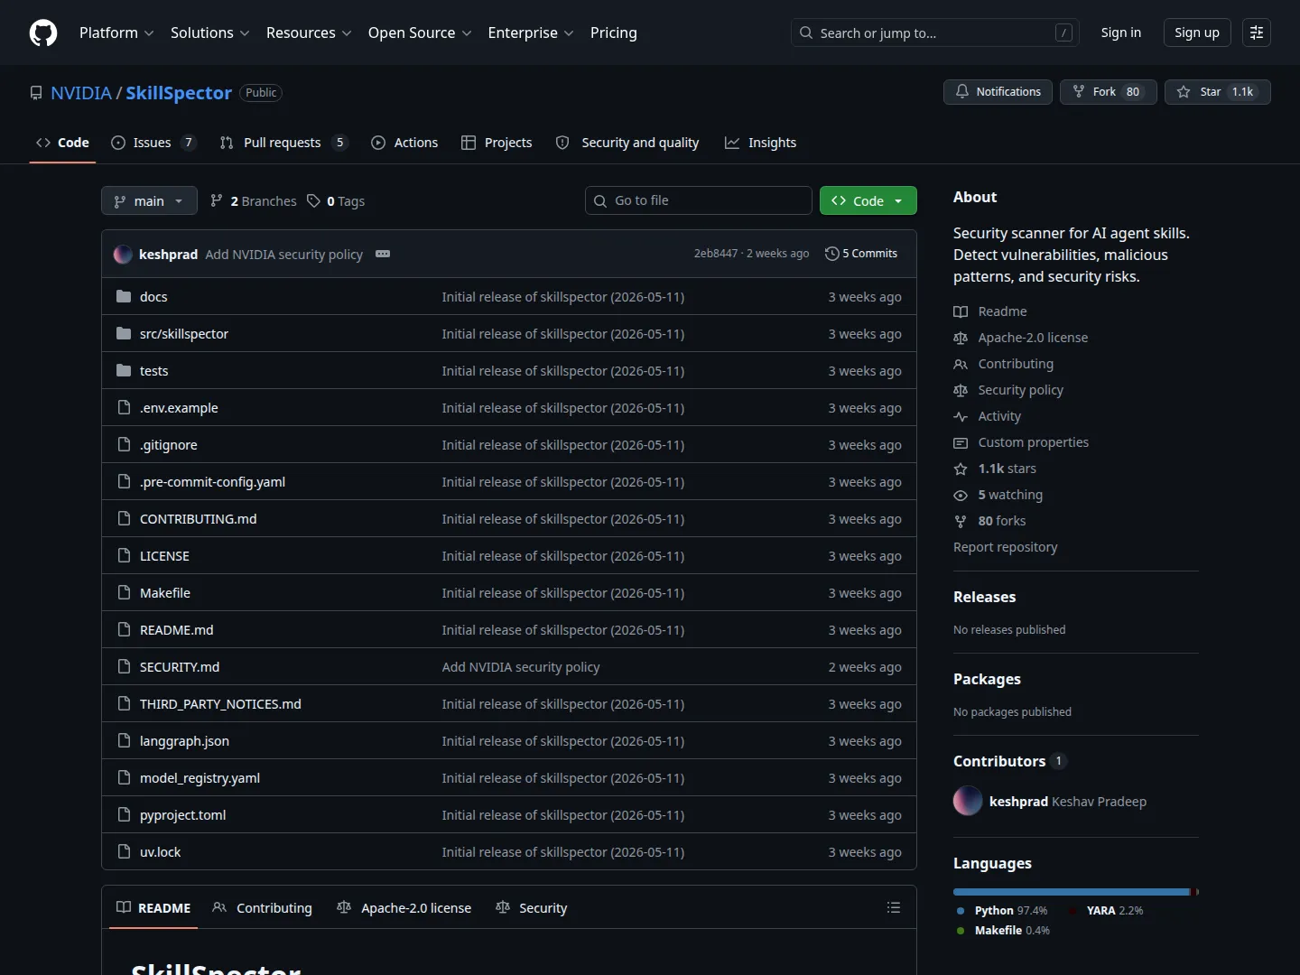
Task: Click the Custom properties icon
Action: 961,442
